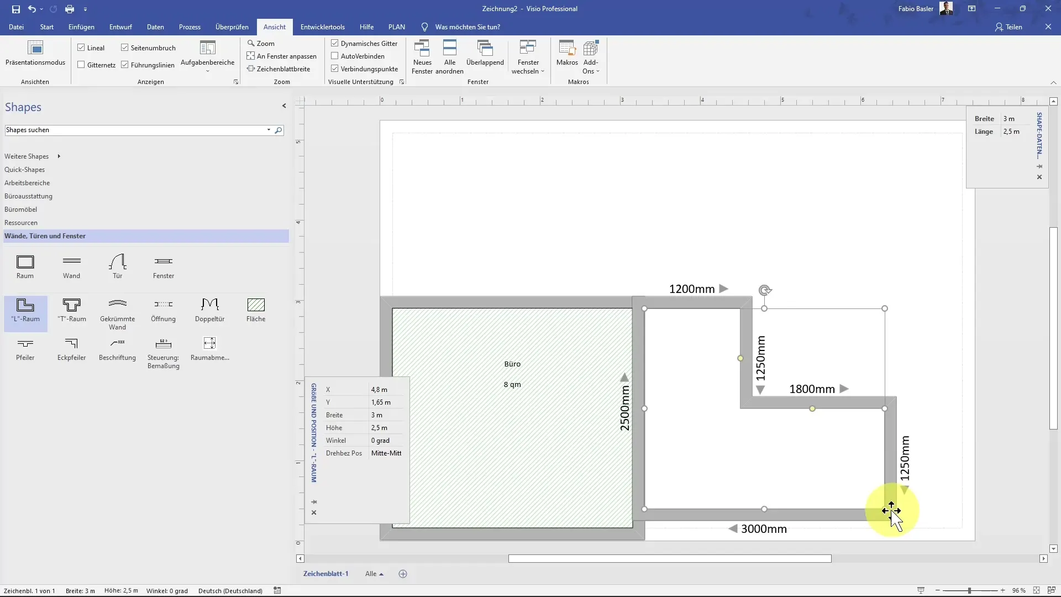1061x597 pixels.
Task: Open Visuelle Unterstützung dialog launcher
Action: point(402,82)
